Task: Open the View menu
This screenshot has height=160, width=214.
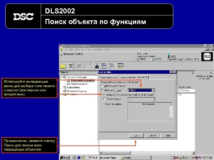Action: click(x=77, y=49)
